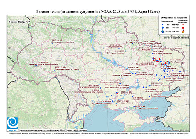
Task: Click the large blue circle in legend
Action: [163, 28]
